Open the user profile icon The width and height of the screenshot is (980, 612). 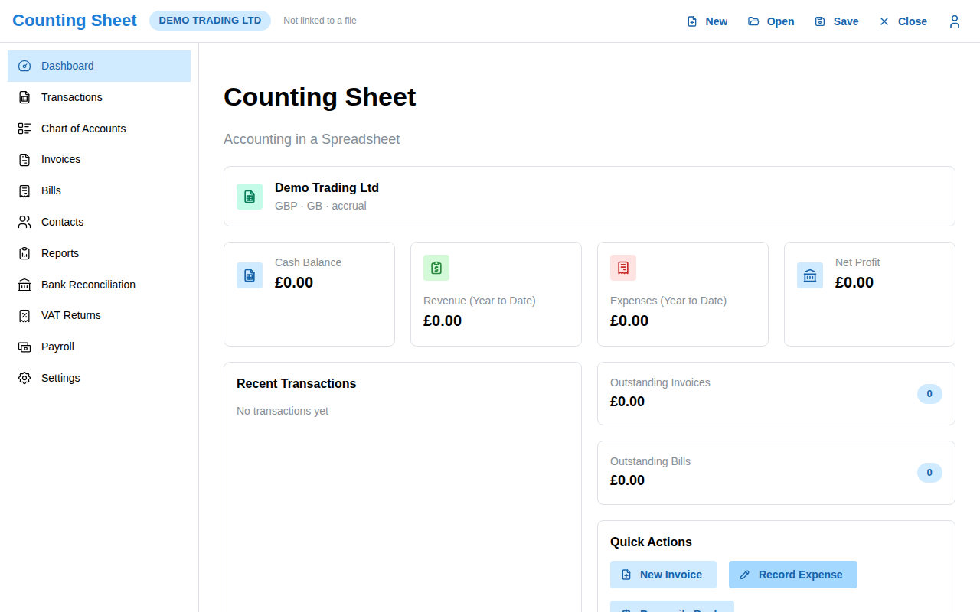(x=954, y=21)
